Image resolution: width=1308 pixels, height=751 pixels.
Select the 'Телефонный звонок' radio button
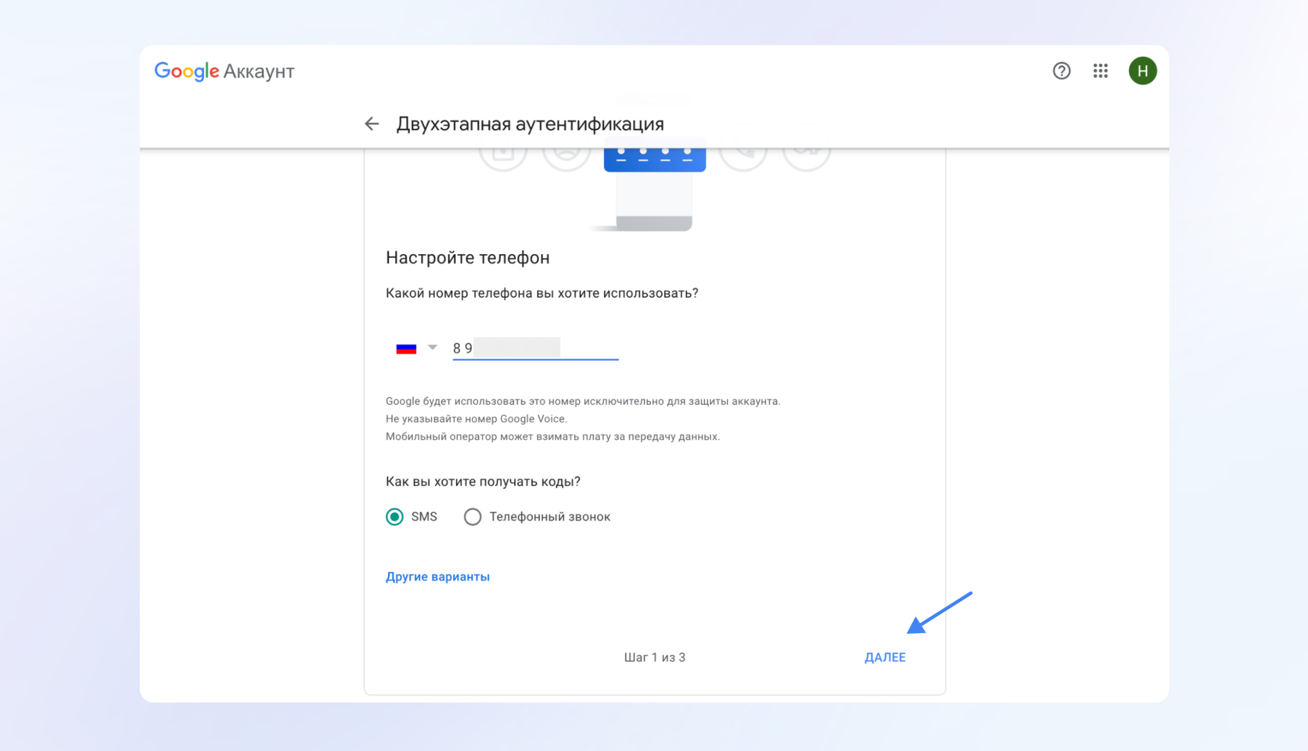(472, 516)
